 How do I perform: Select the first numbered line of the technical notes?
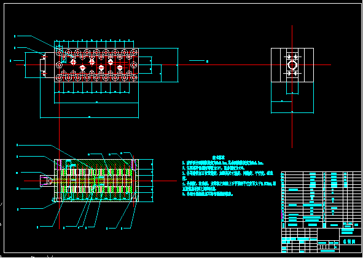pos(223,163)
